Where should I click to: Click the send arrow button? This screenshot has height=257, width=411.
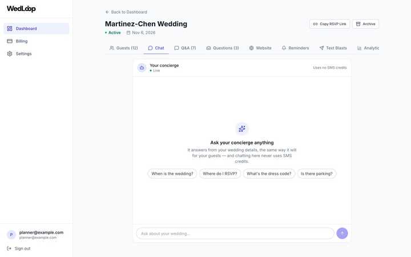pyautogui.click(x=342, y=234)
